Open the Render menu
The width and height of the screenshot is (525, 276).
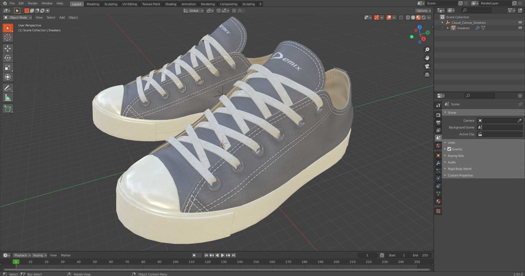pos(33,3)
